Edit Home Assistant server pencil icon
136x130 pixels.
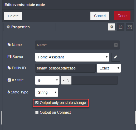click(115, 57)
